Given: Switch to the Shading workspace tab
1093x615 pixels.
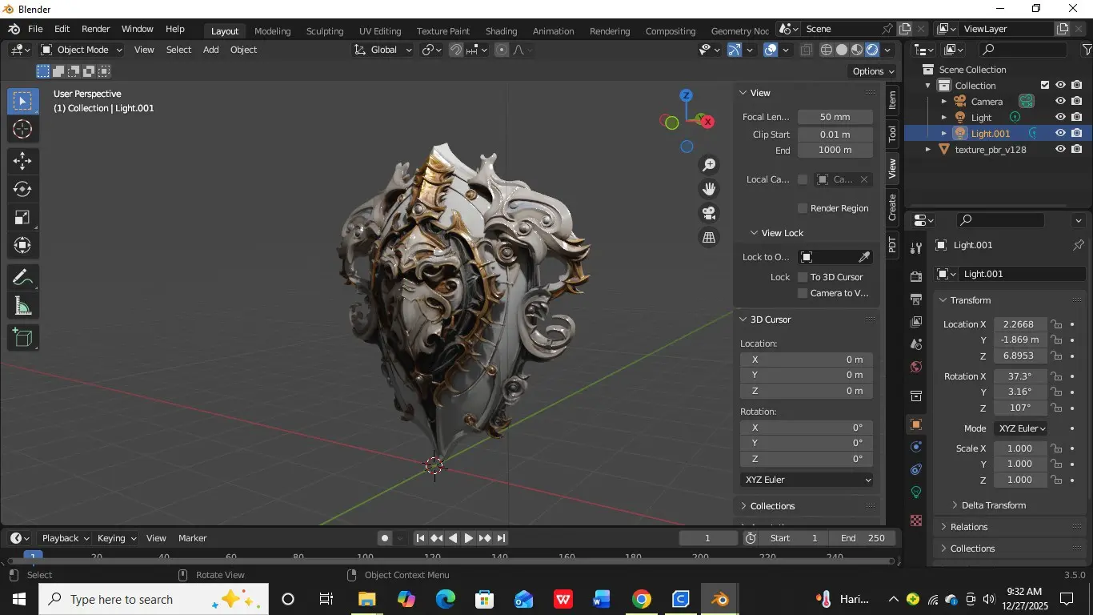Looking at the screenshot, I should tap(501, 31).
